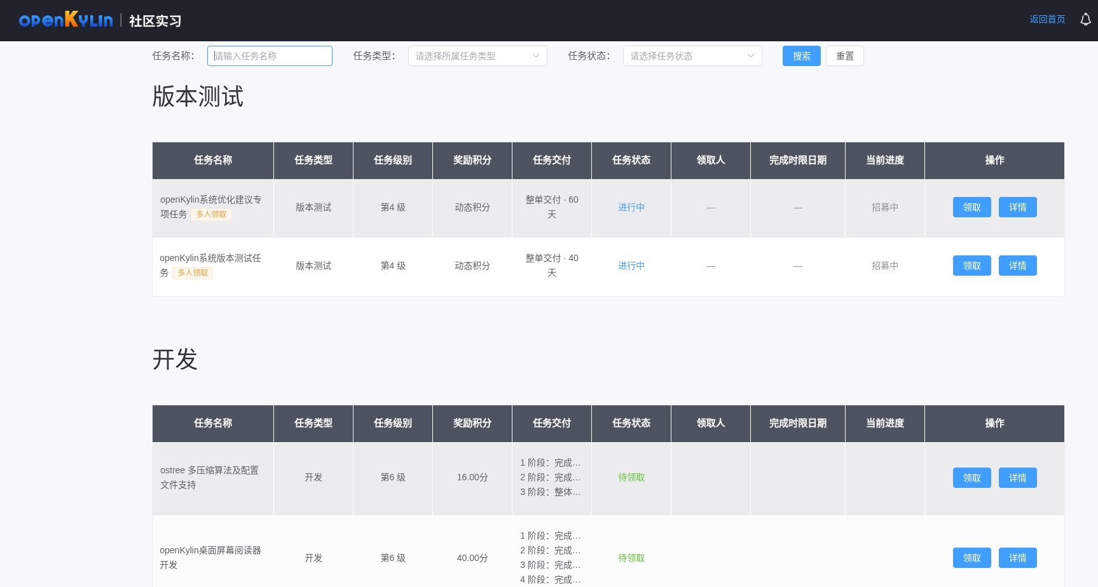Click task name ostree 多压缩算法及配置文件支持

pos(210,478)
